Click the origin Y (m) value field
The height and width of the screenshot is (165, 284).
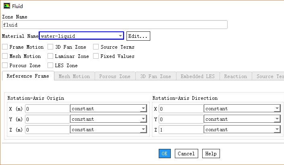click(x=48, y=119)
